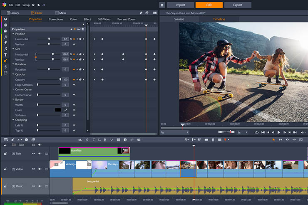308x205 pixels.
Task: Jump to the start of the preview
Action: tap(263, 132)
